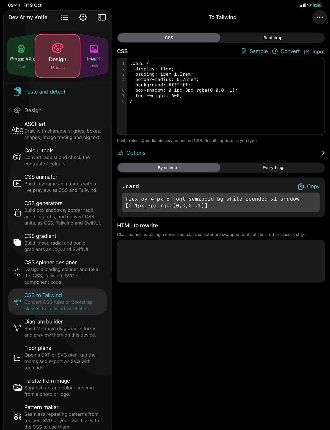This screenshot has height=430, width=330.
Task: Select the Design category card
Action: [x=57, y=56]
